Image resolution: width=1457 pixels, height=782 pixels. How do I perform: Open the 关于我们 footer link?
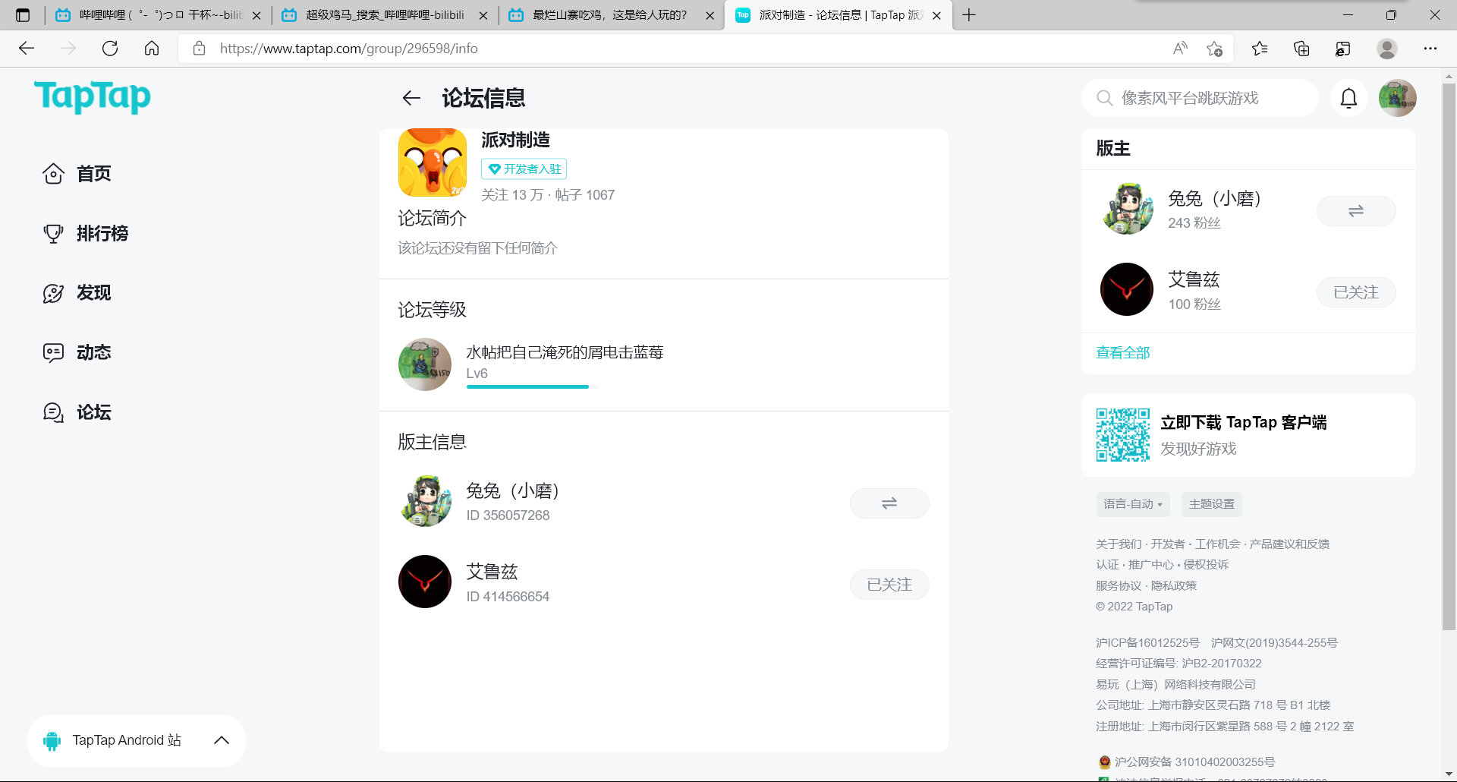[1119, 544]
